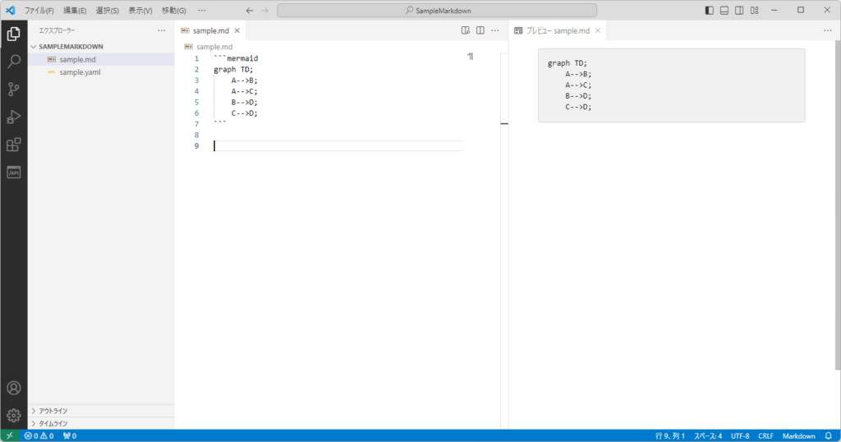Open forwarded ports indicator showing 0
This screenshot has height=442, width=841.
pyautogui.click(x=70, y=435)
